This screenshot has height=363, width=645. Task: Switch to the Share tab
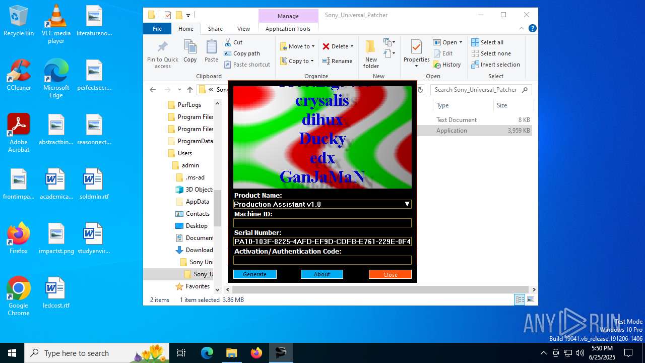(x=215, y=29)
